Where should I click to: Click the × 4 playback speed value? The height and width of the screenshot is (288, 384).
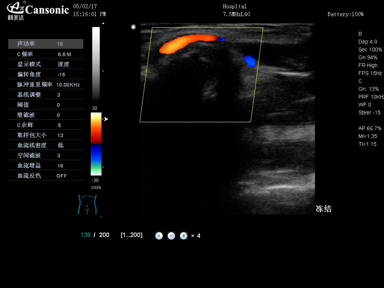[196, 235]
